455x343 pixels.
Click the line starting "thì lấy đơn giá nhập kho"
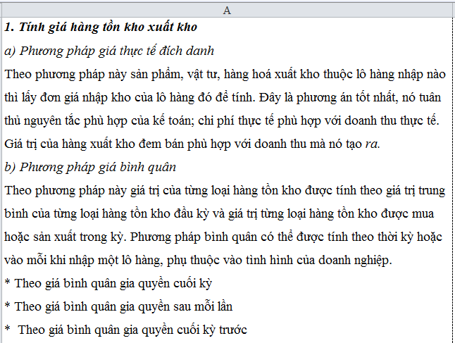(223, 97)
